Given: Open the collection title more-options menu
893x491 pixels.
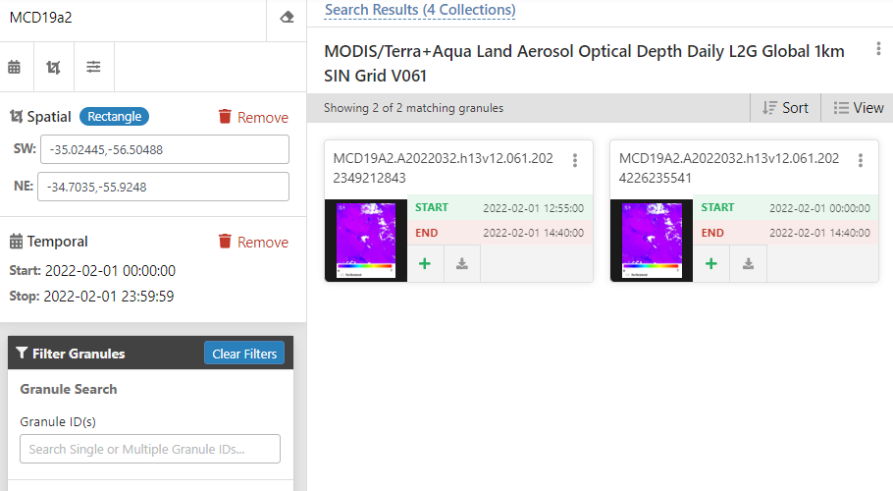Looking at the screenshot, I should tap(878, 49).
